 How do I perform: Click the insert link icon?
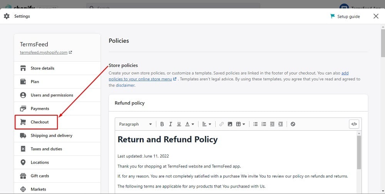221,124
